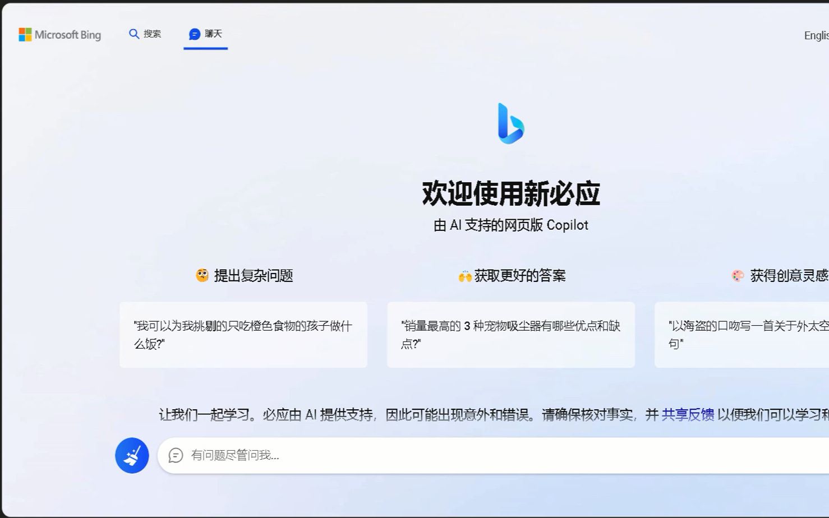Image resolution: width=829 pixels, height=518 pixels.
Task: Switch language via English link
Action: pos(816,35)
